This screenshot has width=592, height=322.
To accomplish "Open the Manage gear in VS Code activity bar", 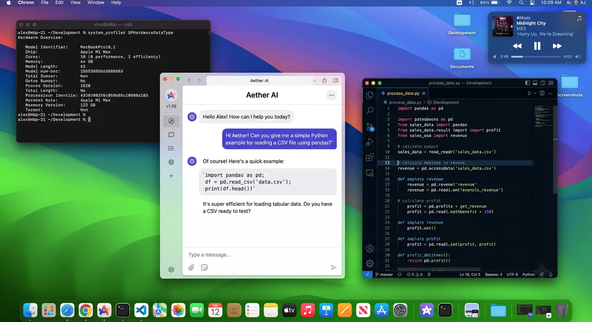I will click(370, 263).
